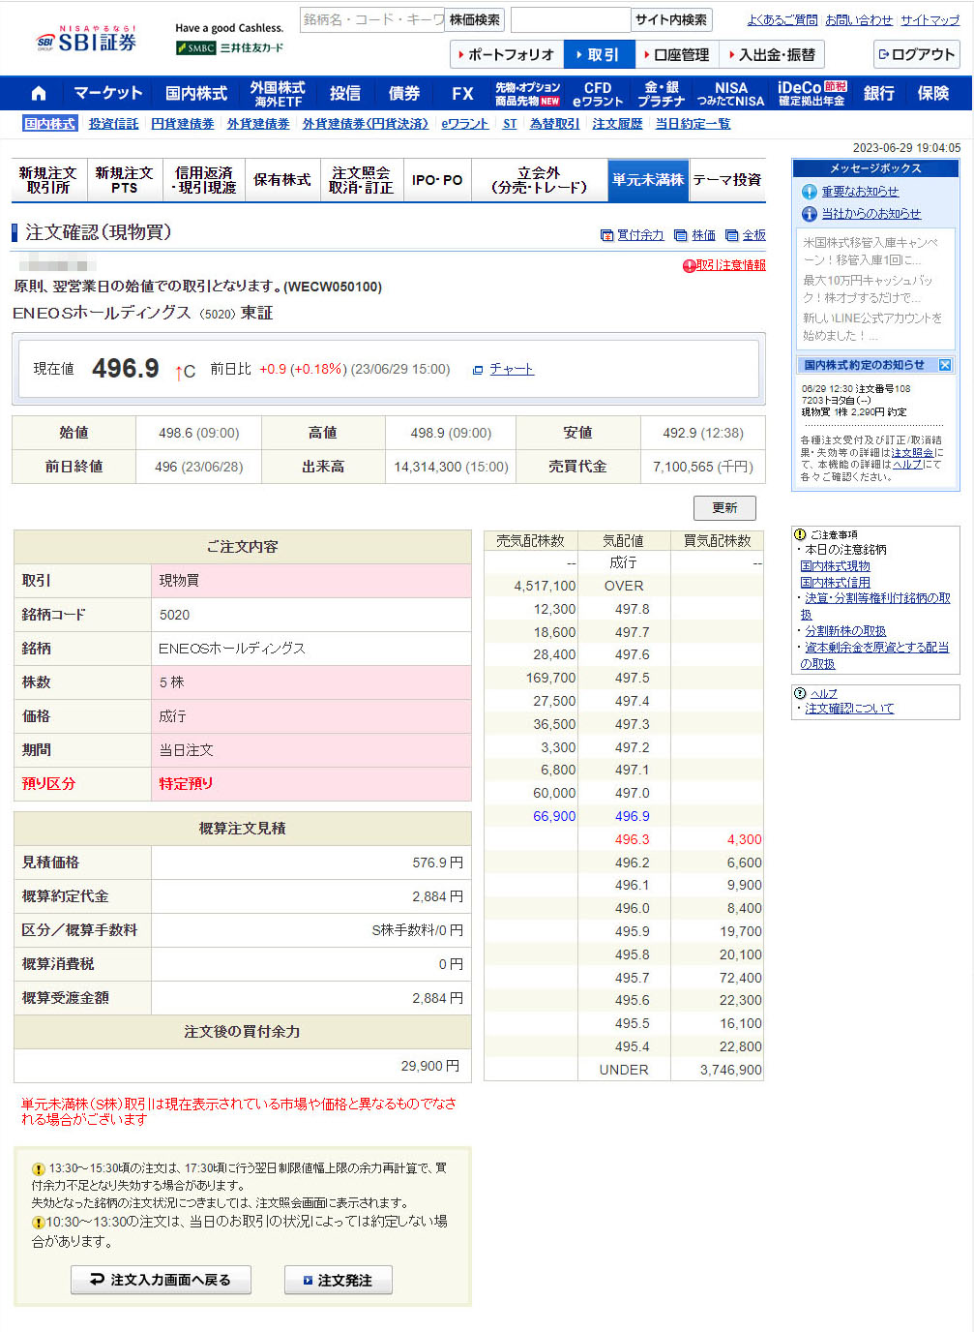Click the 銘柄名・コード stock search field
Viewport: 974px width, 1332px height.
coord(371,19)
